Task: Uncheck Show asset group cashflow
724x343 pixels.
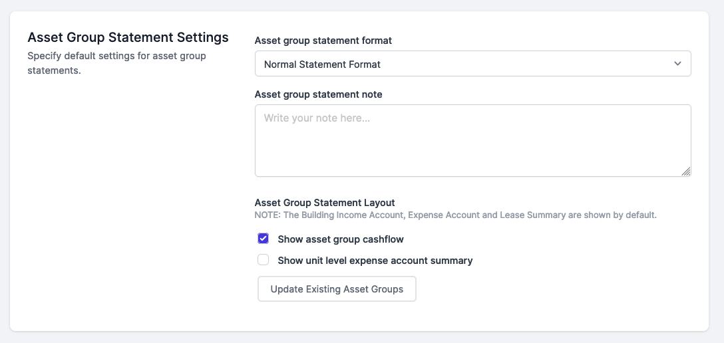Action: click(264, 239)
